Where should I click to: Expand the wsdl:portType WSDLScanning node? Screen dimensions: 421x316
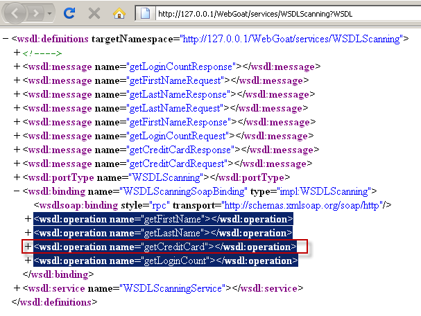pos(17,177)
